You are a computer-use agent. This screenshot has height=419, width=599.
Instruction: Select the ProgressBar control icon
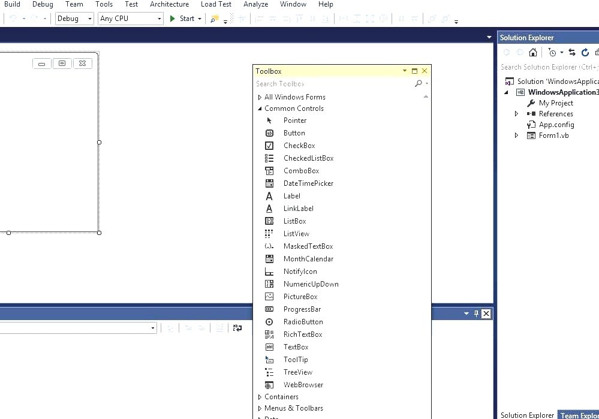pos(269,309)
